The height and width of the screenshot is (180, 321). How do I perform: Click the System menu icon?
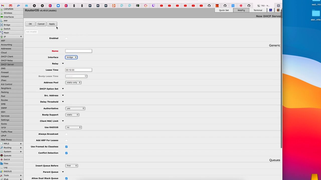pyautogui.click(x=2, y=152)
